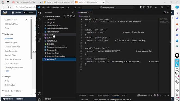Open the Search view in activity bar
Screen dimensions: 180x101
[x=39, y=20]
